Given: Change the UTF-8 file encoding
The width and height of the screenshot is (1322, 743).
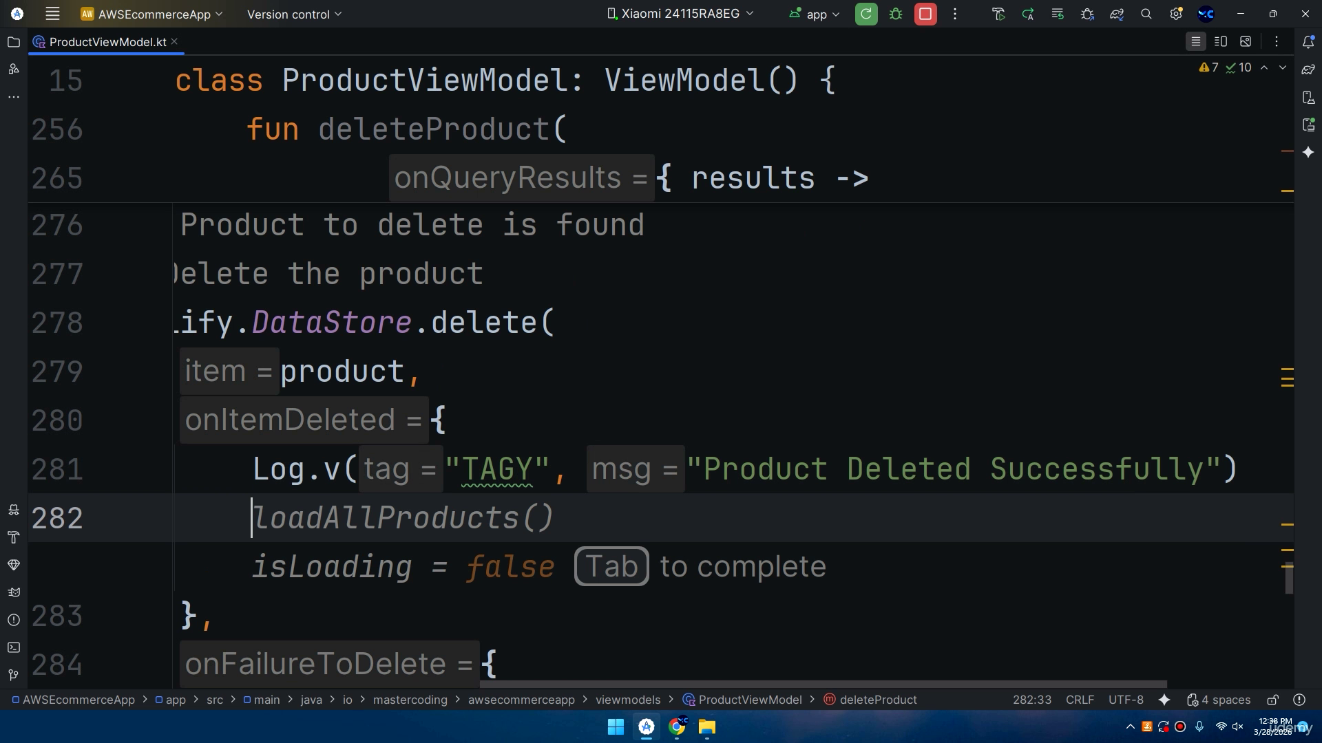Looking at the screenshot, I should (x=1126, y=700).
